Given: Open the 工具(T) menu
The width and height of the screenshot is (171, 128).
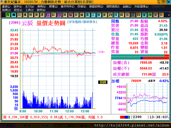Looking at the screenshot, I should [x=29, y=10].
